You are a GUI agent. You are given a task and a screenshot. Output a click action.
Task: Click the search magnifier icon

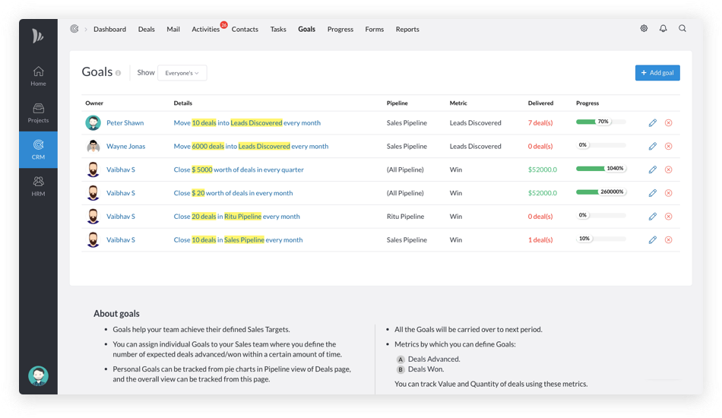tap(682, 29)
